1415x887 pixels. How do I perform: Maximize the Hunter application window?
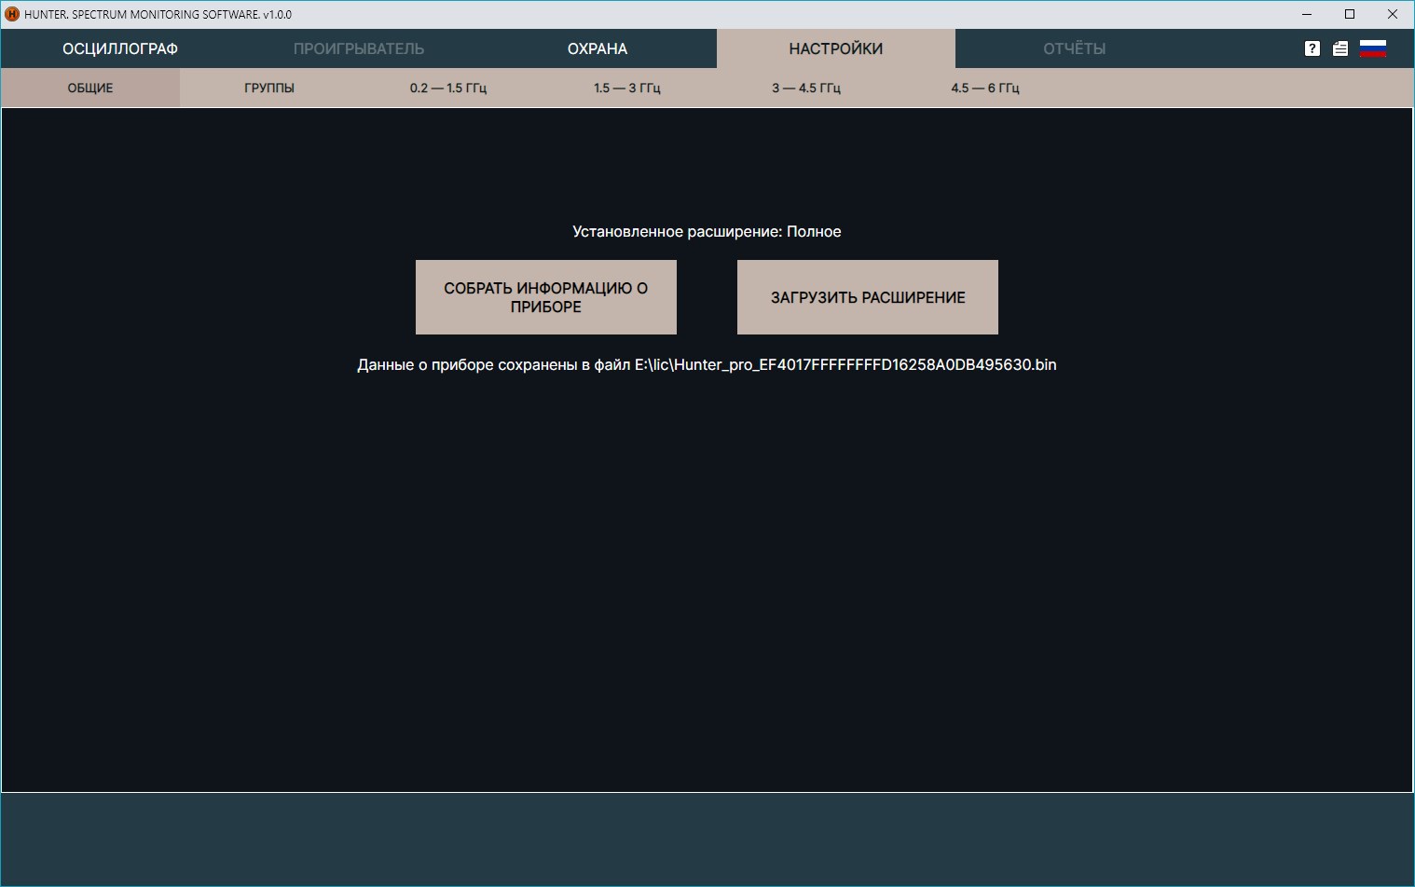tap(1349, 14)
